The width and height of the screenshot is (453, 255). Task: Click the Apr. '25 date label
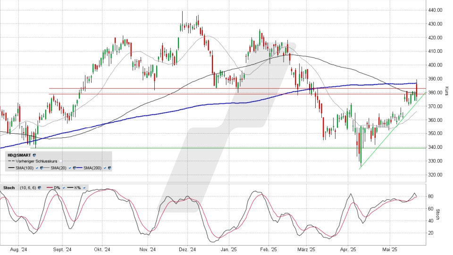[x=348, y=249]
